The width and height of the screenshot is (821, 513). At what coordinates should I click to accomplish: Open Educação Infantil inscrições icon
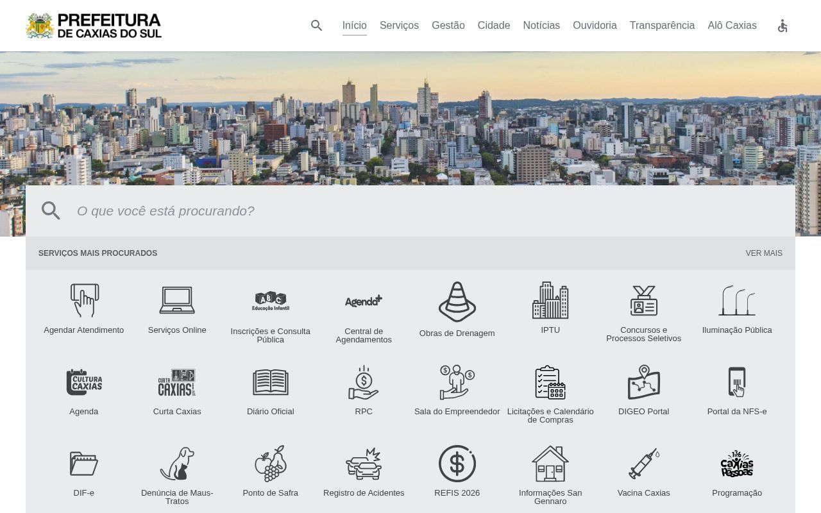coord(271,301)
